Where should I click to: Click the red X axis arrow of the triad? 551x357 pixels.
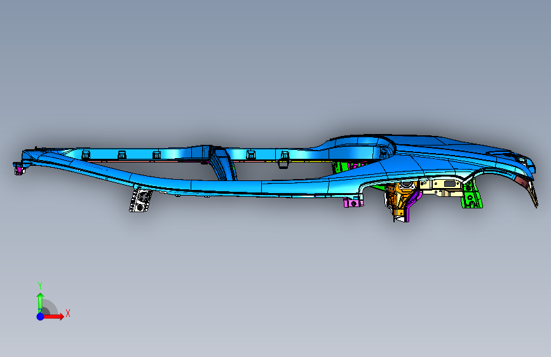pos(54,316)
